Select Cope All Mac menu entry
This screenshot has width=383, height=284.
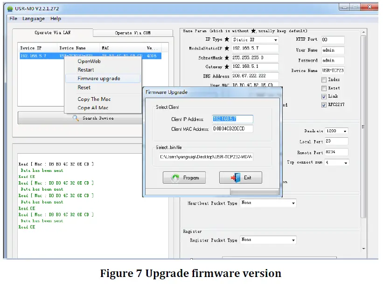click(93, 108)
